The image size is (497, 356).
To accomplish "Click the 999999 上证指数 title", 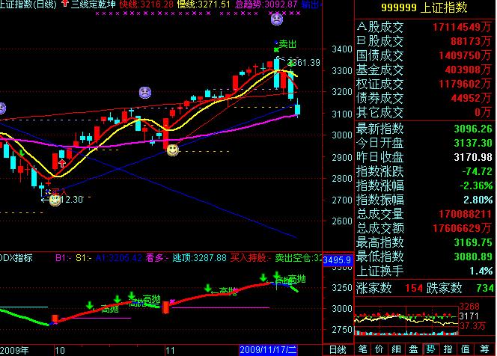I will point(424,7).
